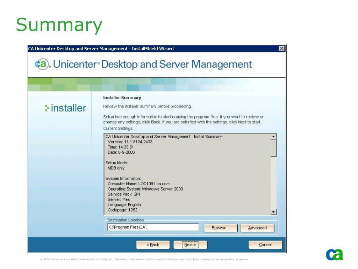
Task: Click the Current Settings scrollbar thumb
Action: [x=273, y=148]
